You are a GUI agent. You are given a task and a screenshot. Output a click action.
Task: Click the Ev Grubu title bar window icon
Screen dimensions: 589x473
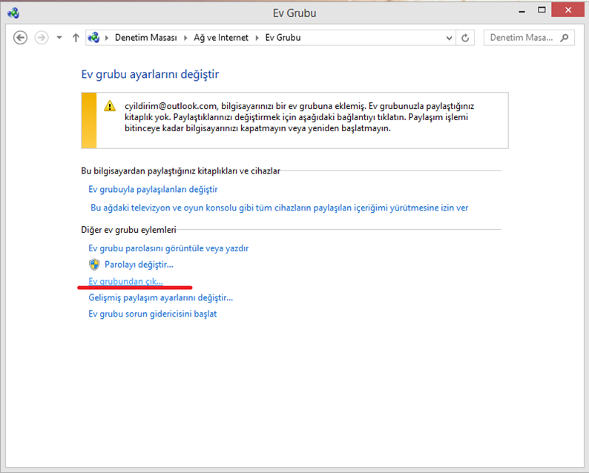[x=13, y=13]
